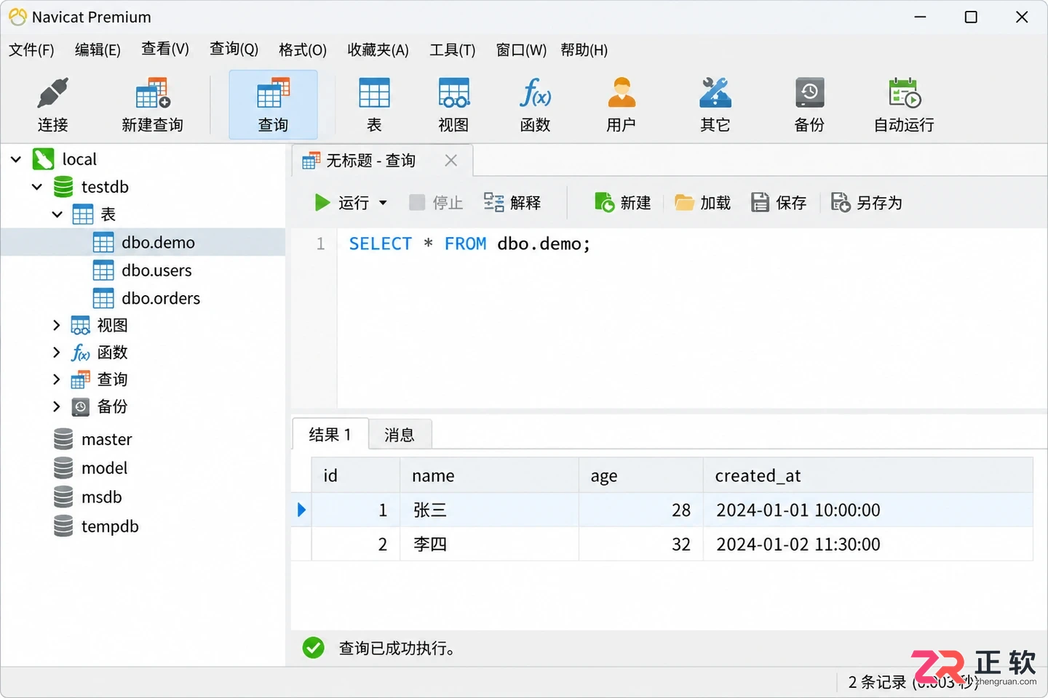1048x698 pixels.
Task: Click the age cell with 28
Action: (x=641, y=510)
